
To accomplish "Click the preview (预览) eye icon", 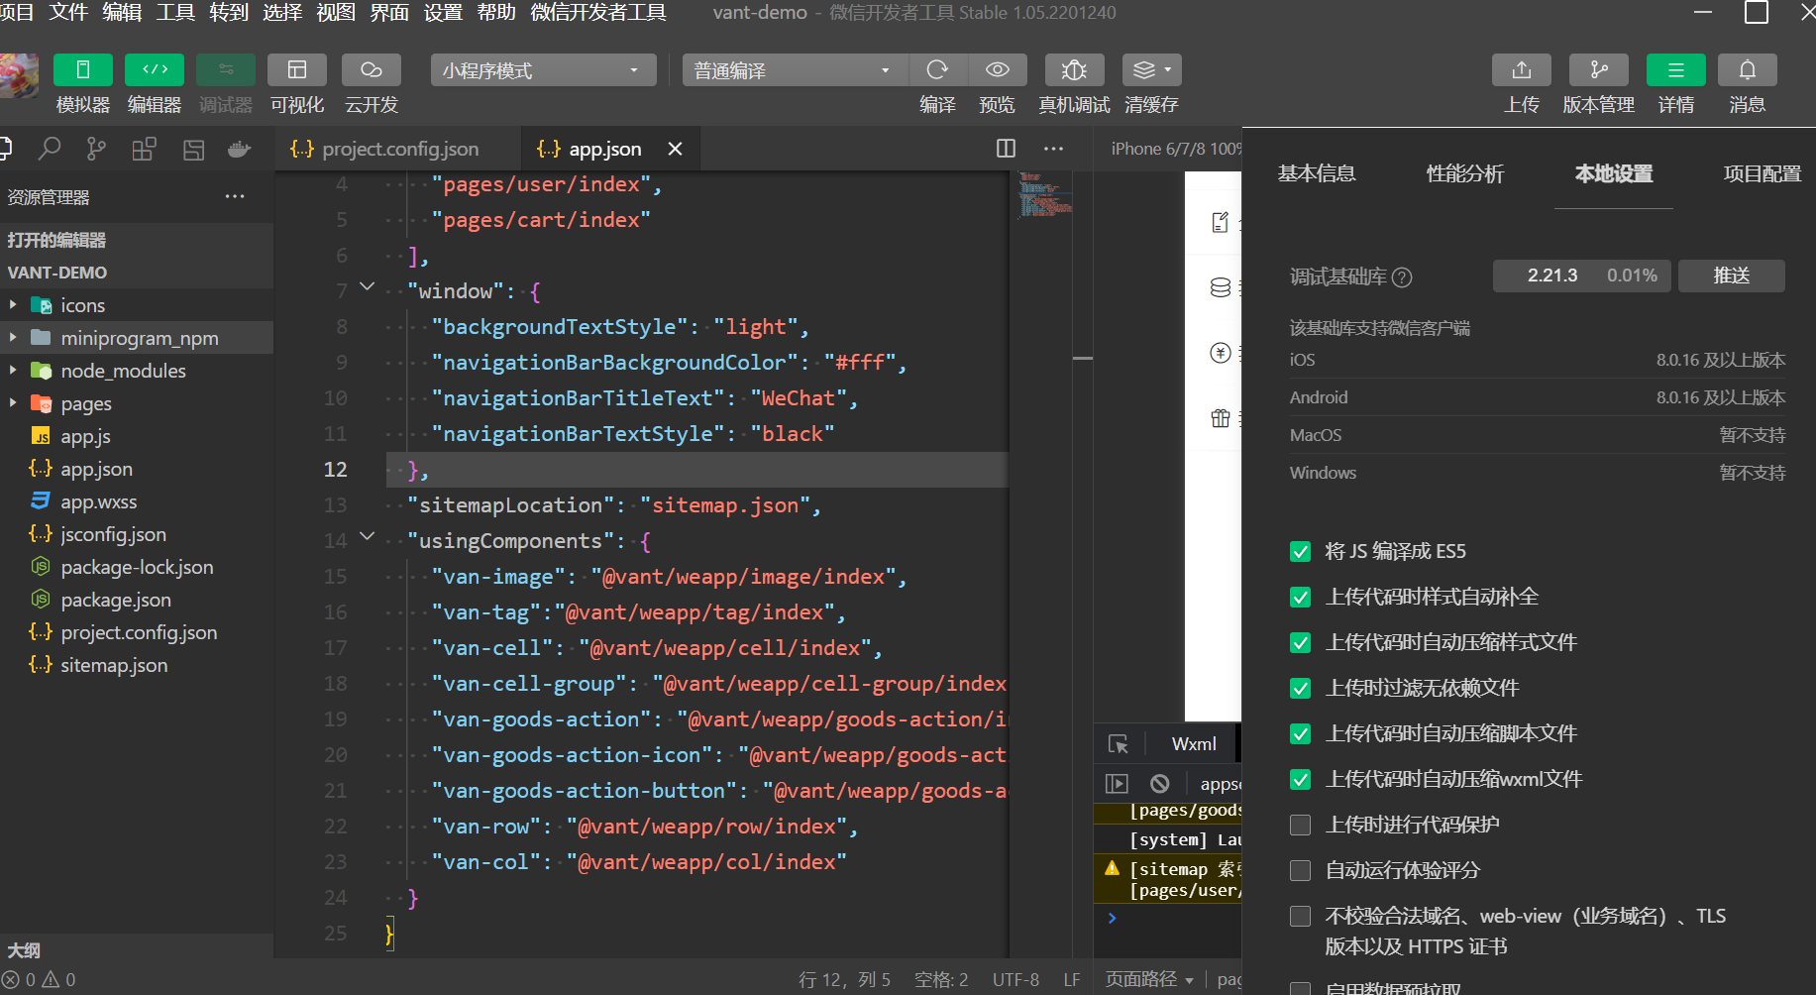I will click(x=997, y=70).
